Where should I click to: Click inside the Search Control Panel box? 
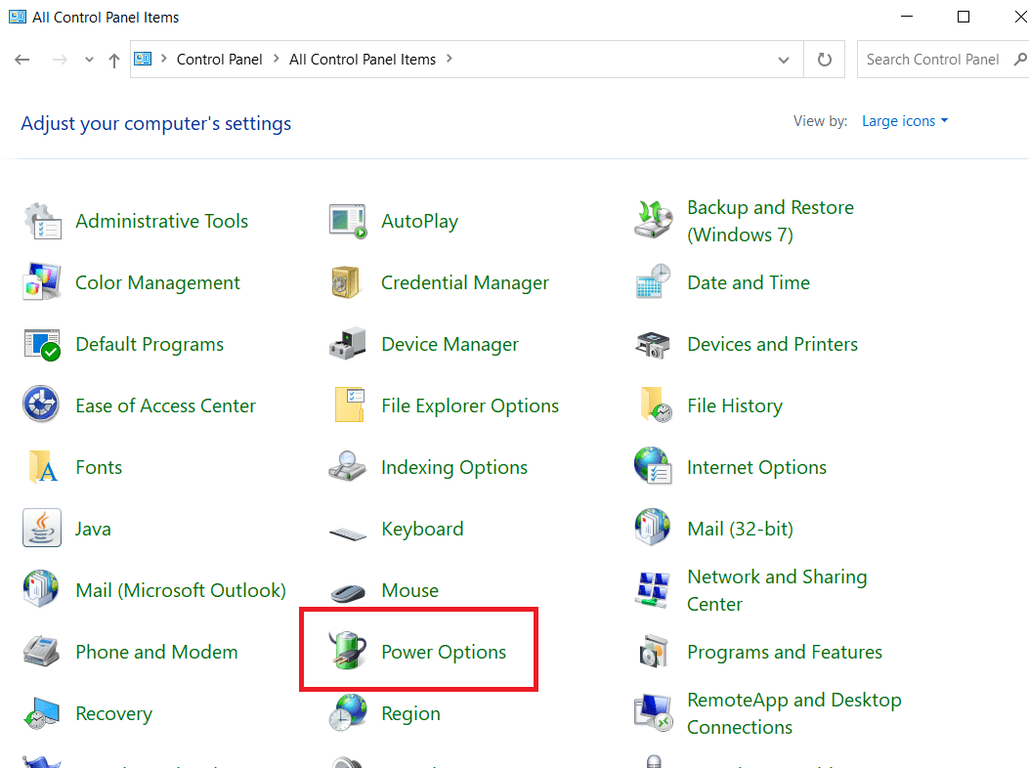[x=932, y=60]
